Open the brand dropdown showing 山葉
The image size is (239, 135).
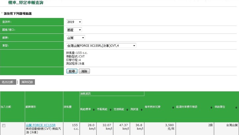[76, 38]
